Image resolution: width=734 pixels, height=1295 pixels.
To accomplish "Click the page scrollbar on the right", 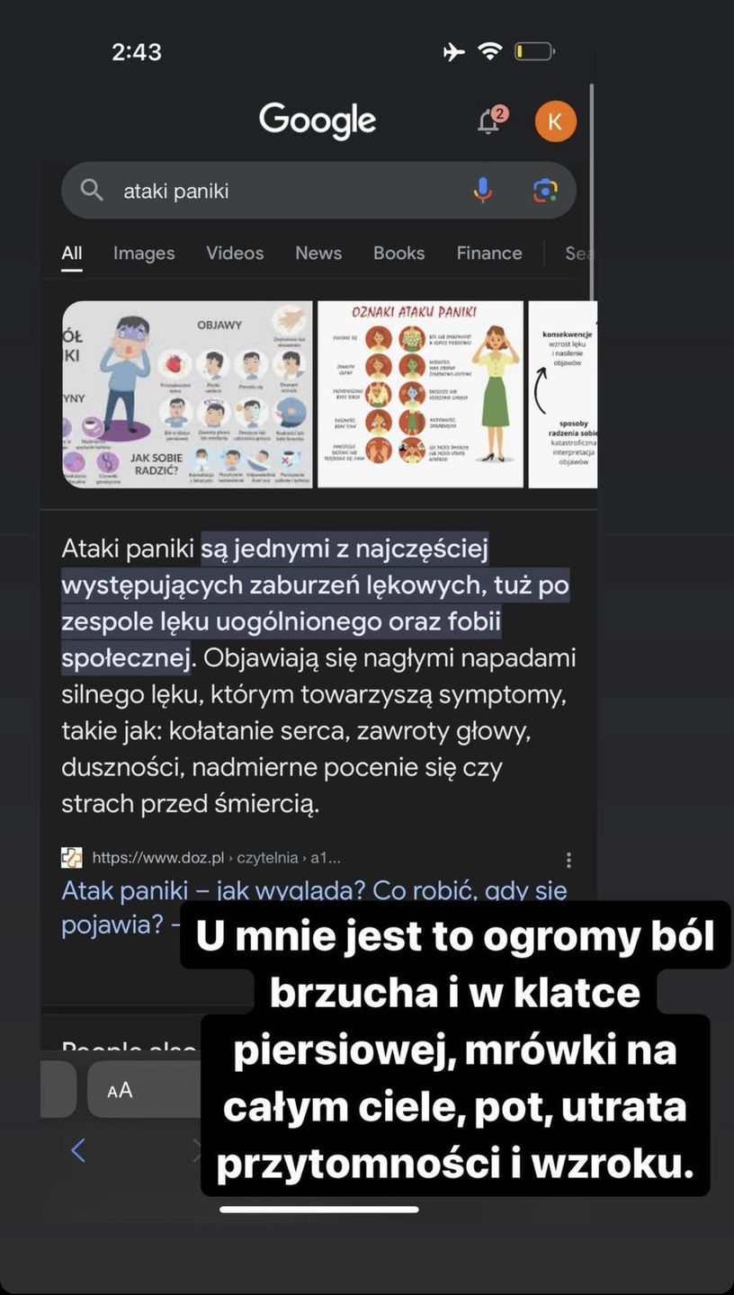I will pyautogui.click(x=592, y=192).
